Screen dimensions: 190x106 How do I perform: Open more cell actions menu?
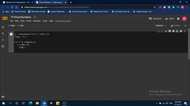point(185,31)
